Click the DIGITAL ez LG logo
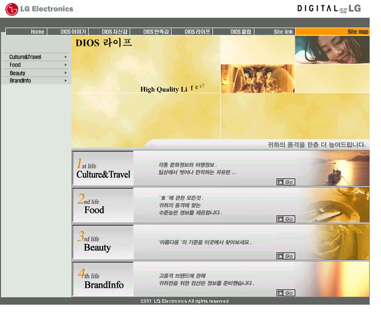 coord(329,9)
